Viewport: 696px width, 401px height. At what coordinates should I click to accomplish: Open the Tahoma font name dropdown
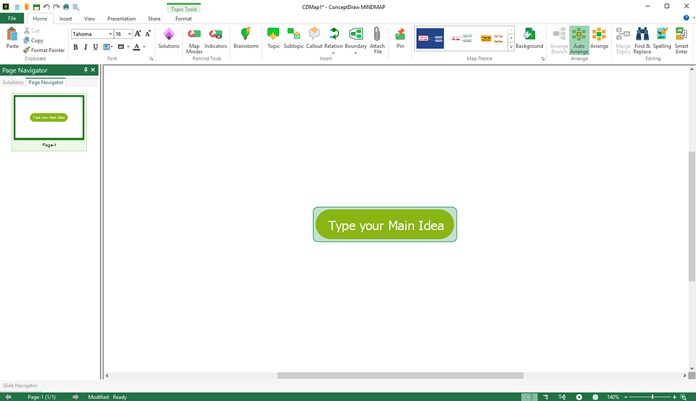[110, 34]
